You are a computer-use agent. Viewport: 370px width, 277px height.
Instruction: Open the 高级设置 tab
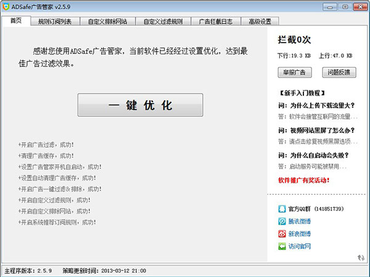click(x=260, y=21)
